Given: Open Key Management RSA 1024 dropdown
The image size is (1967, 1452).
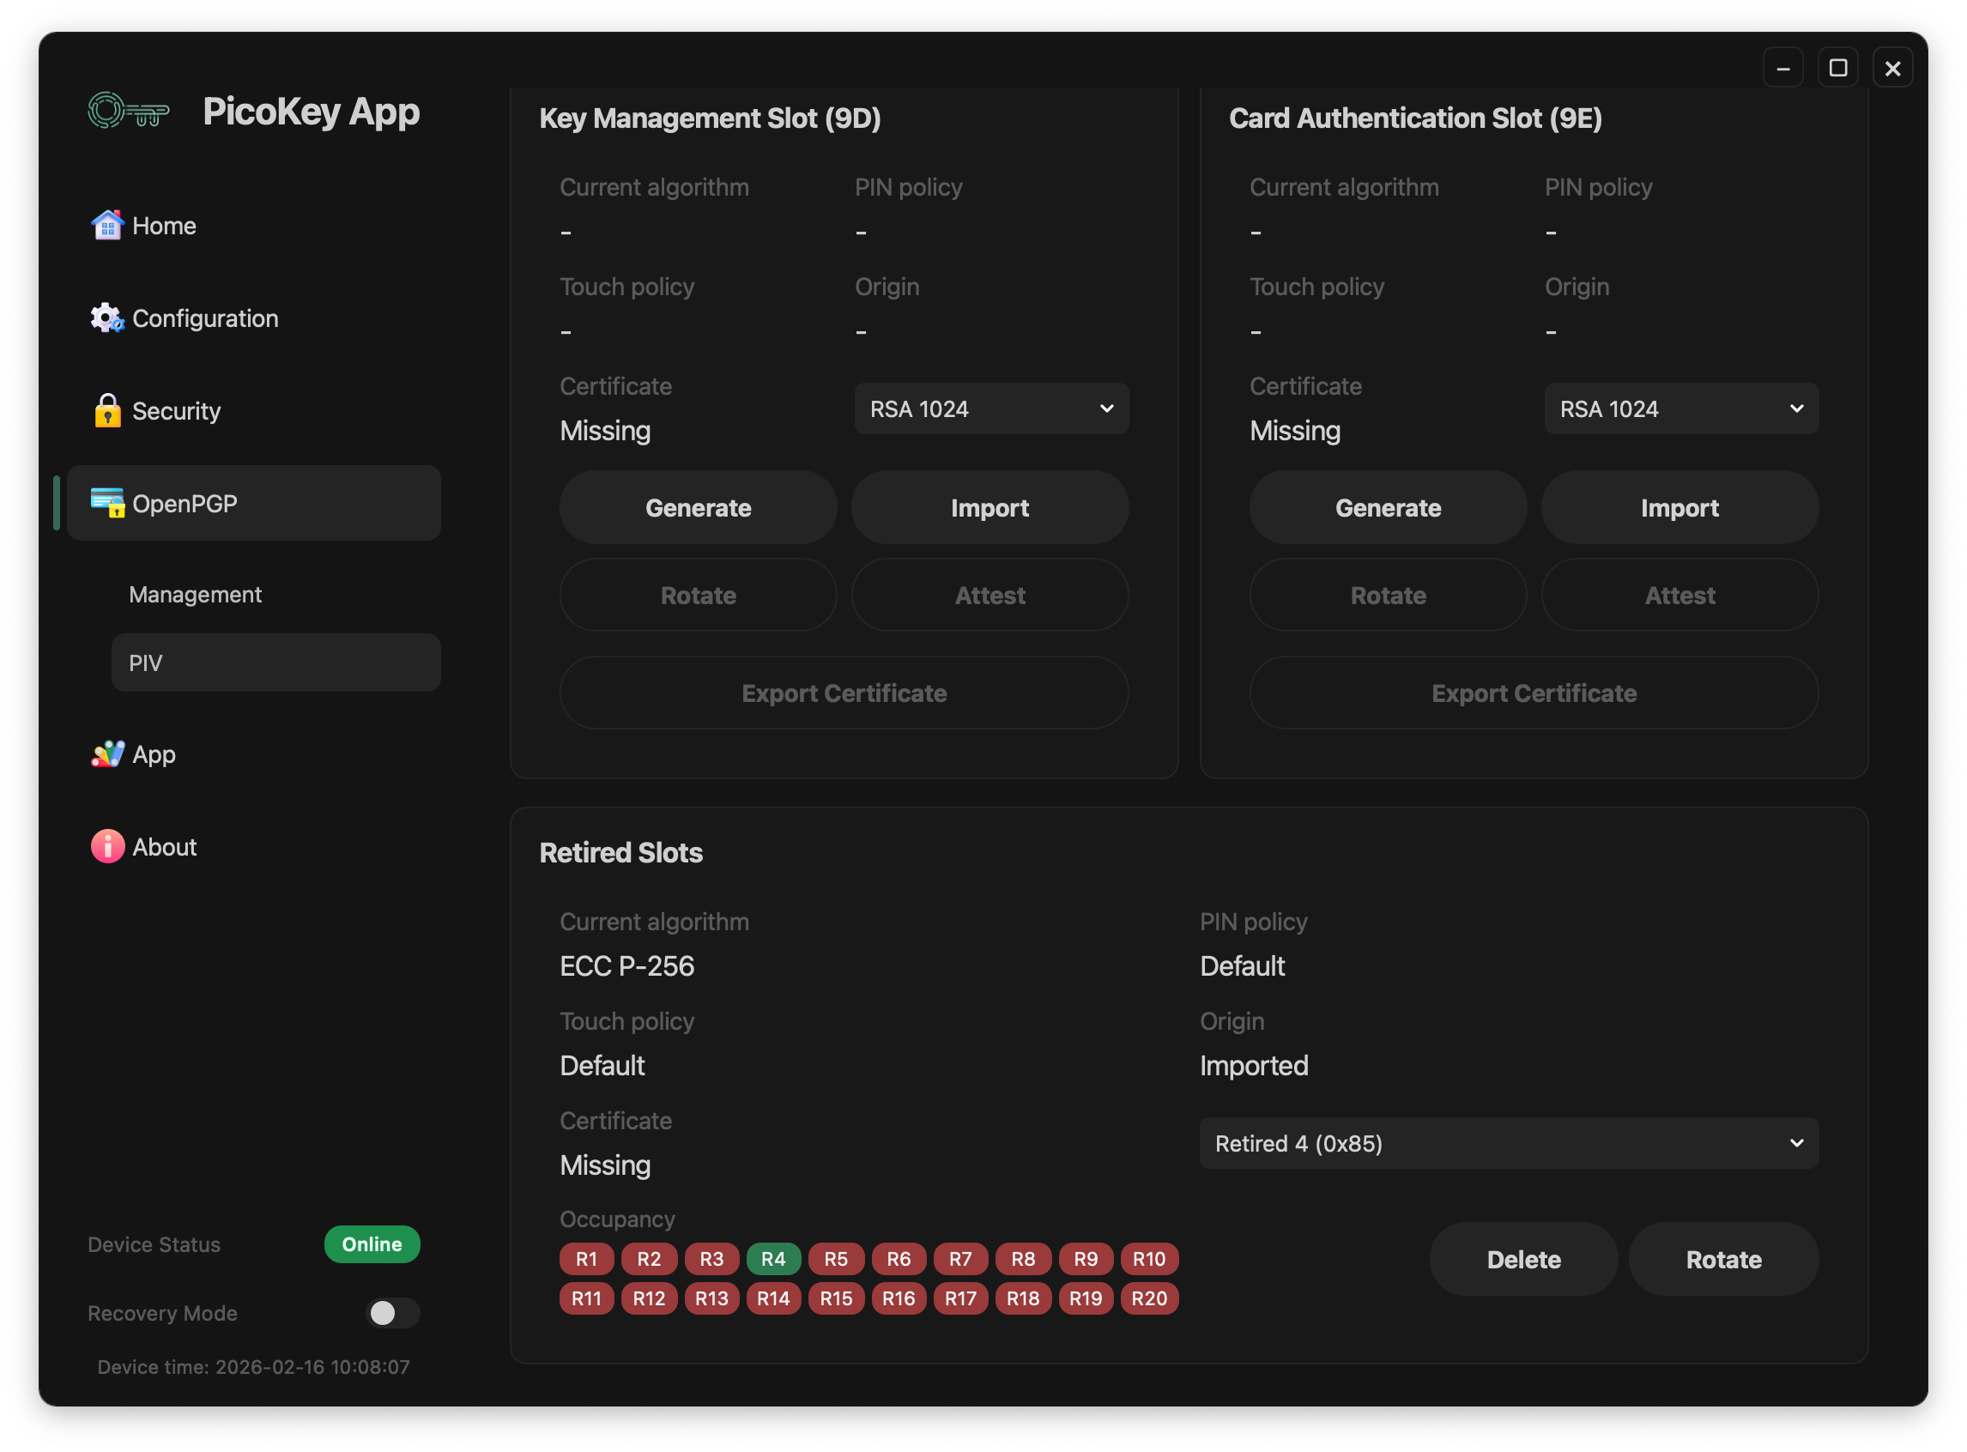Looking at the screenshot, I should 990,408.
